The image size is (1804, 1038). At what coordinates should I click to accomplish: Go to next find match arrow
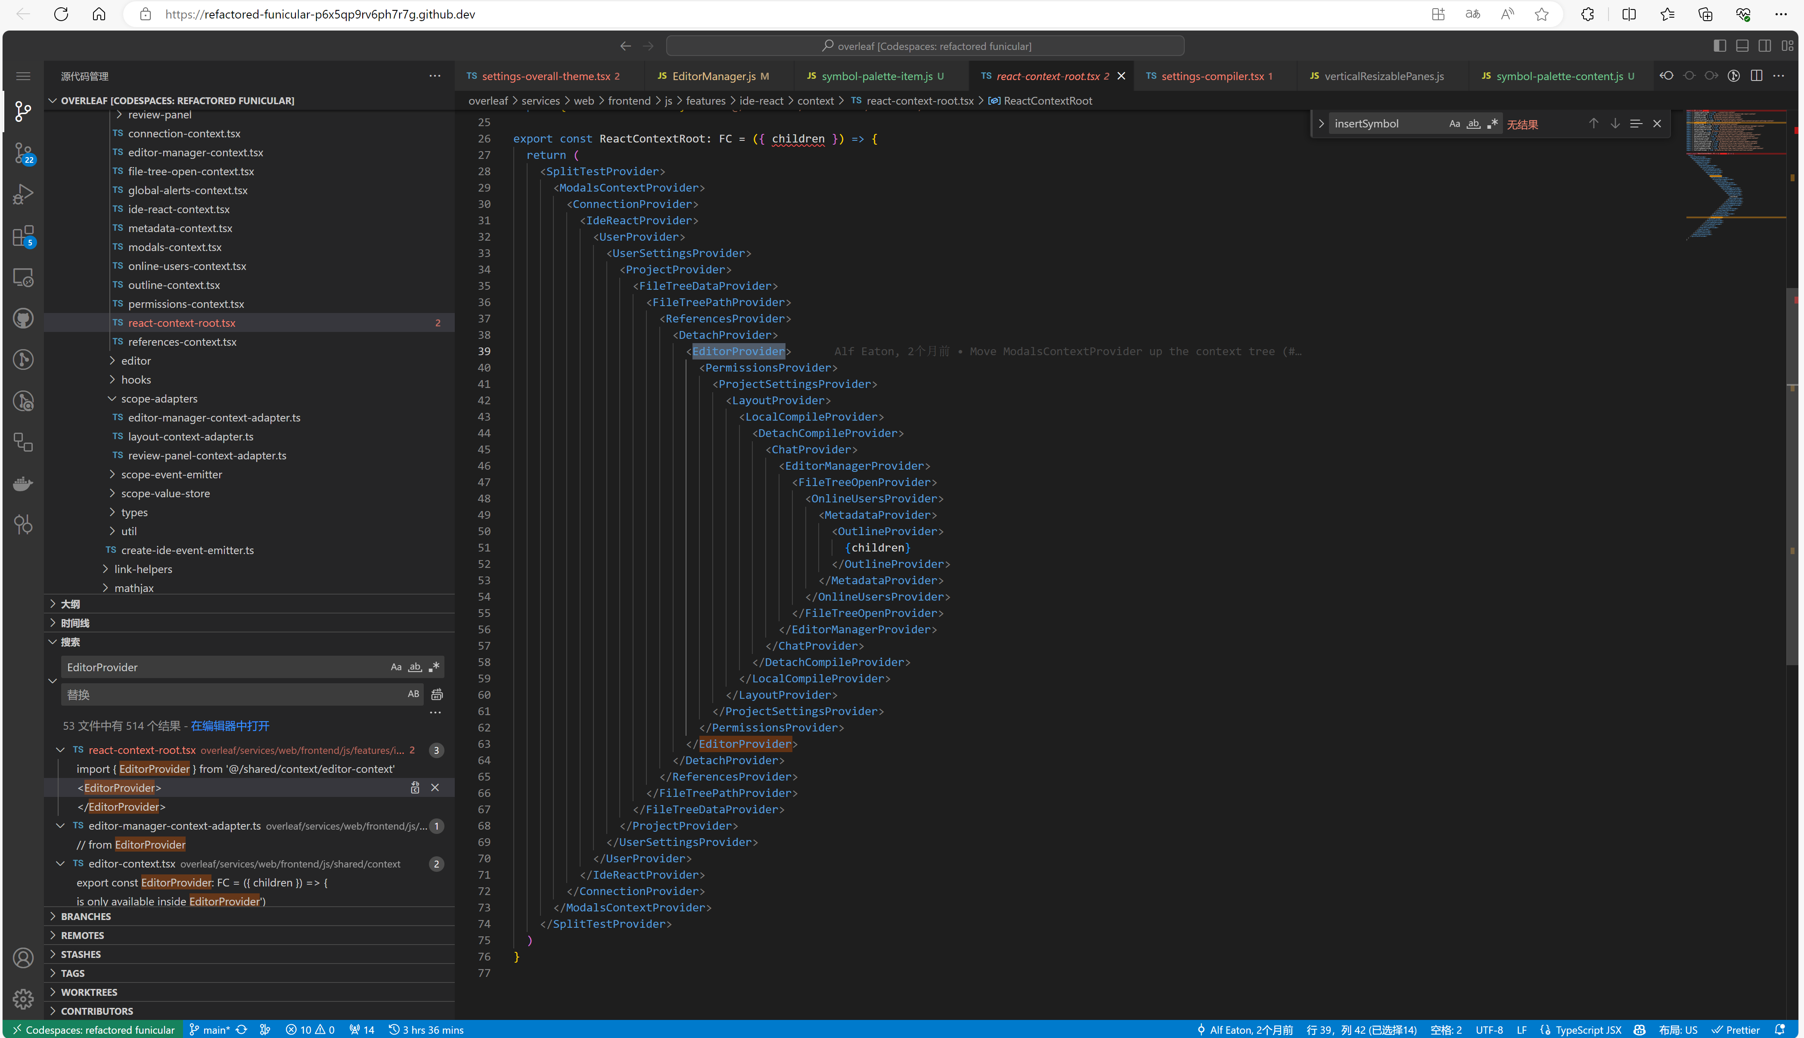(x=1615, y=123)
